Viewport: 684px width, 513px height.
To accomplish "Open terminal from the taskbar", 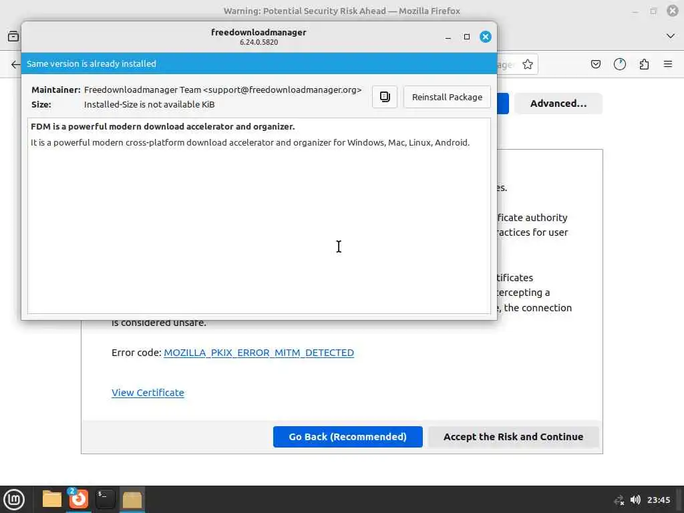I will [105, 500].
